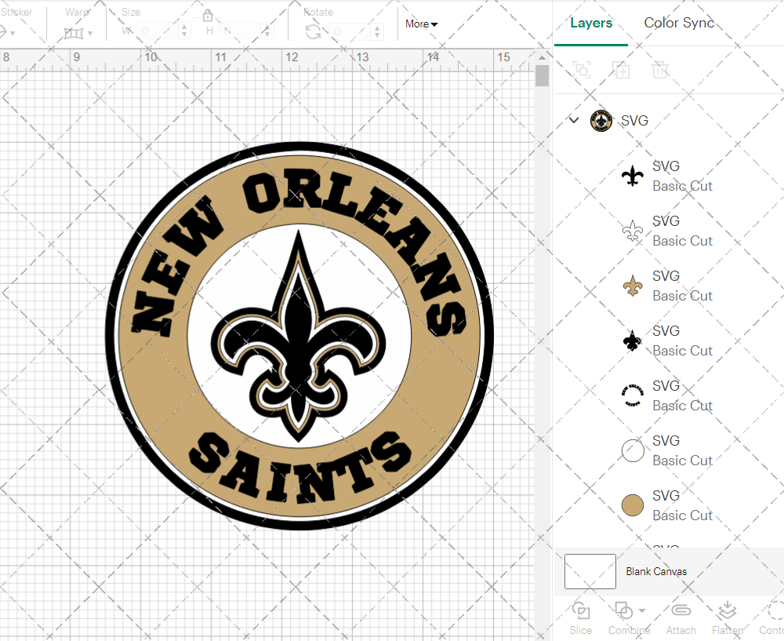Open the More options dropdown
Screen dimensions: 784x641
(421, 24)
